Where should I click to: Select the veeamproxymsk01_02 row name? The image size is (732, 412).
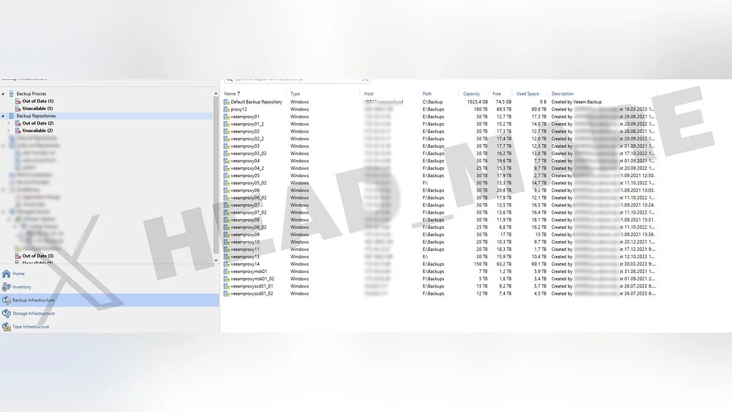click(253, 279)
